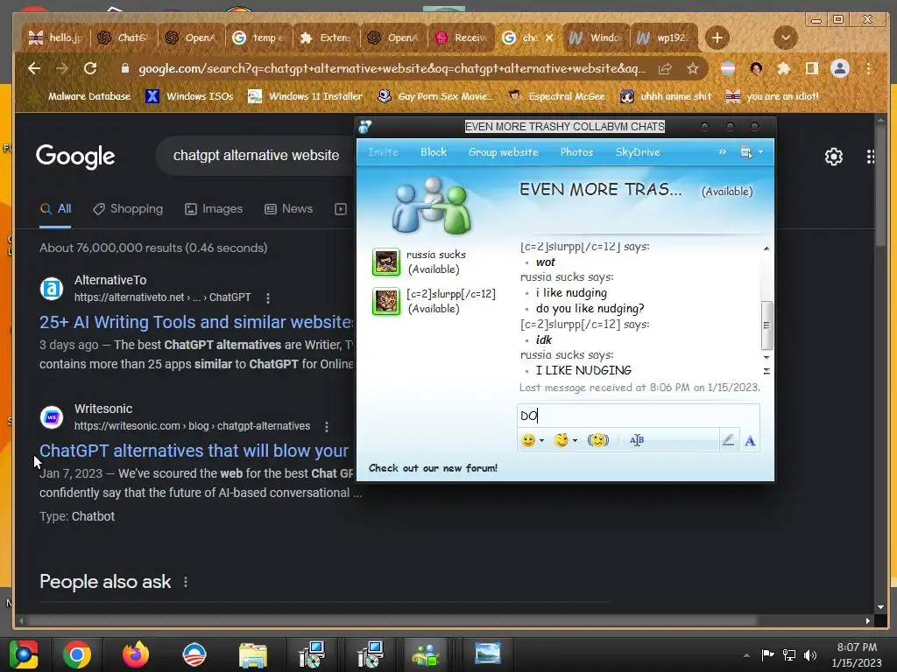Image resolution: width=897 pixels, height=672 pixels.
Task: Expand the Messenger menu dropdown arrow
Action: [x=761, y=152]
